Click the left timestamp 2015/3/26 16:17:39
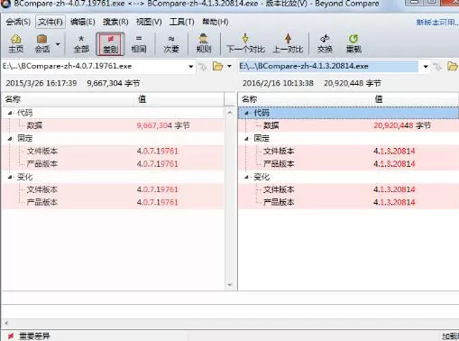Viewport: 459px width, 341px height. coord(41,83)
